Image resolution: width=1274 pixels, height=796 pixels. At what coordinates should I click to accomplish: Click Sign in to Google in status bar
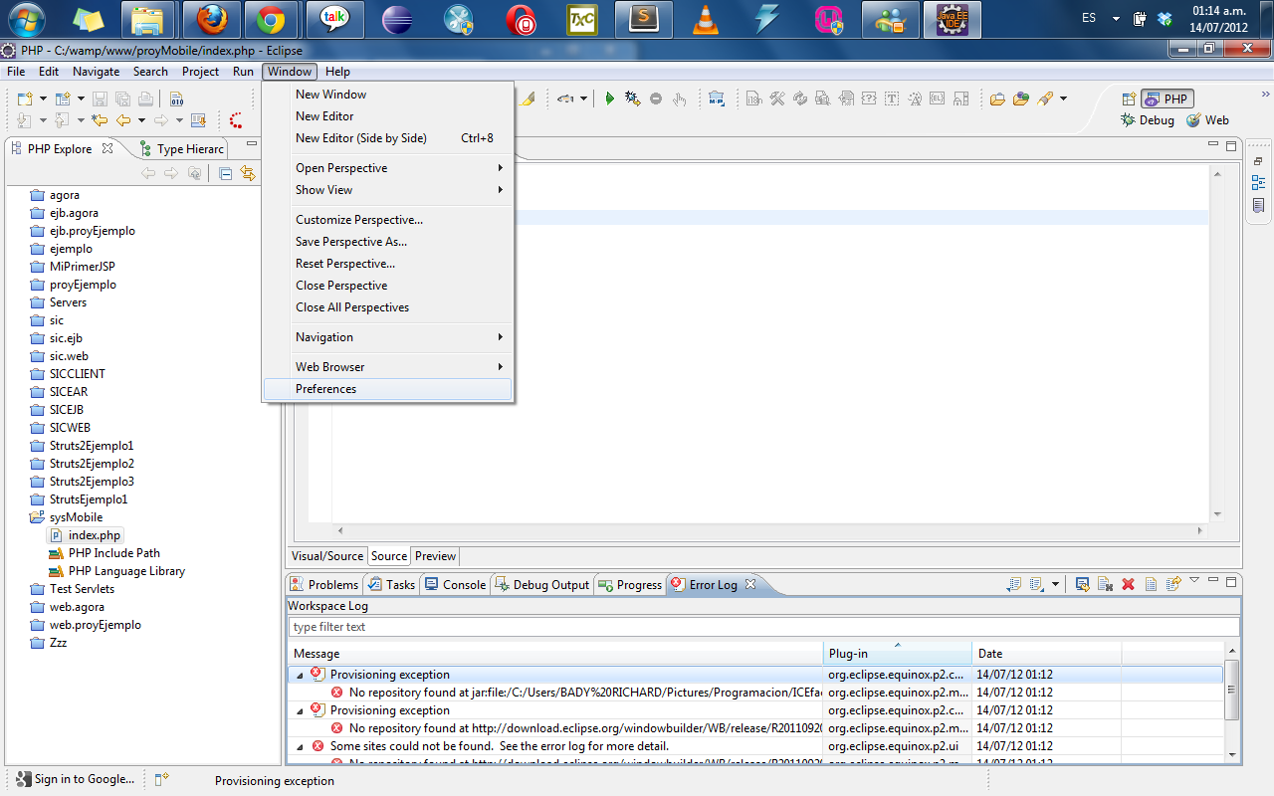point(76,779)
